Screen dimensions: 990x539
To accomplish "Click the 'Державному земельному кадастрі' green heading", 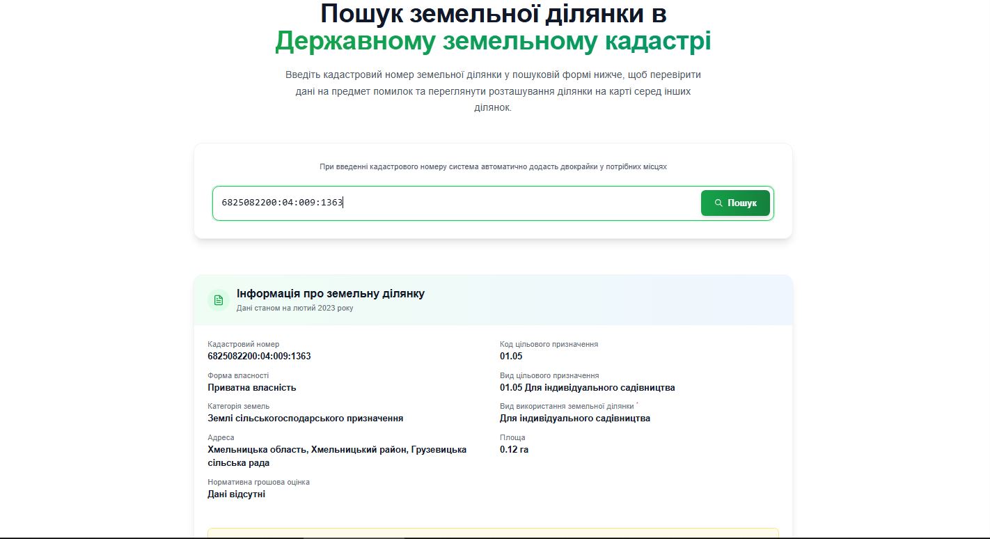I will pyautogui.click(x=493, y=42).
